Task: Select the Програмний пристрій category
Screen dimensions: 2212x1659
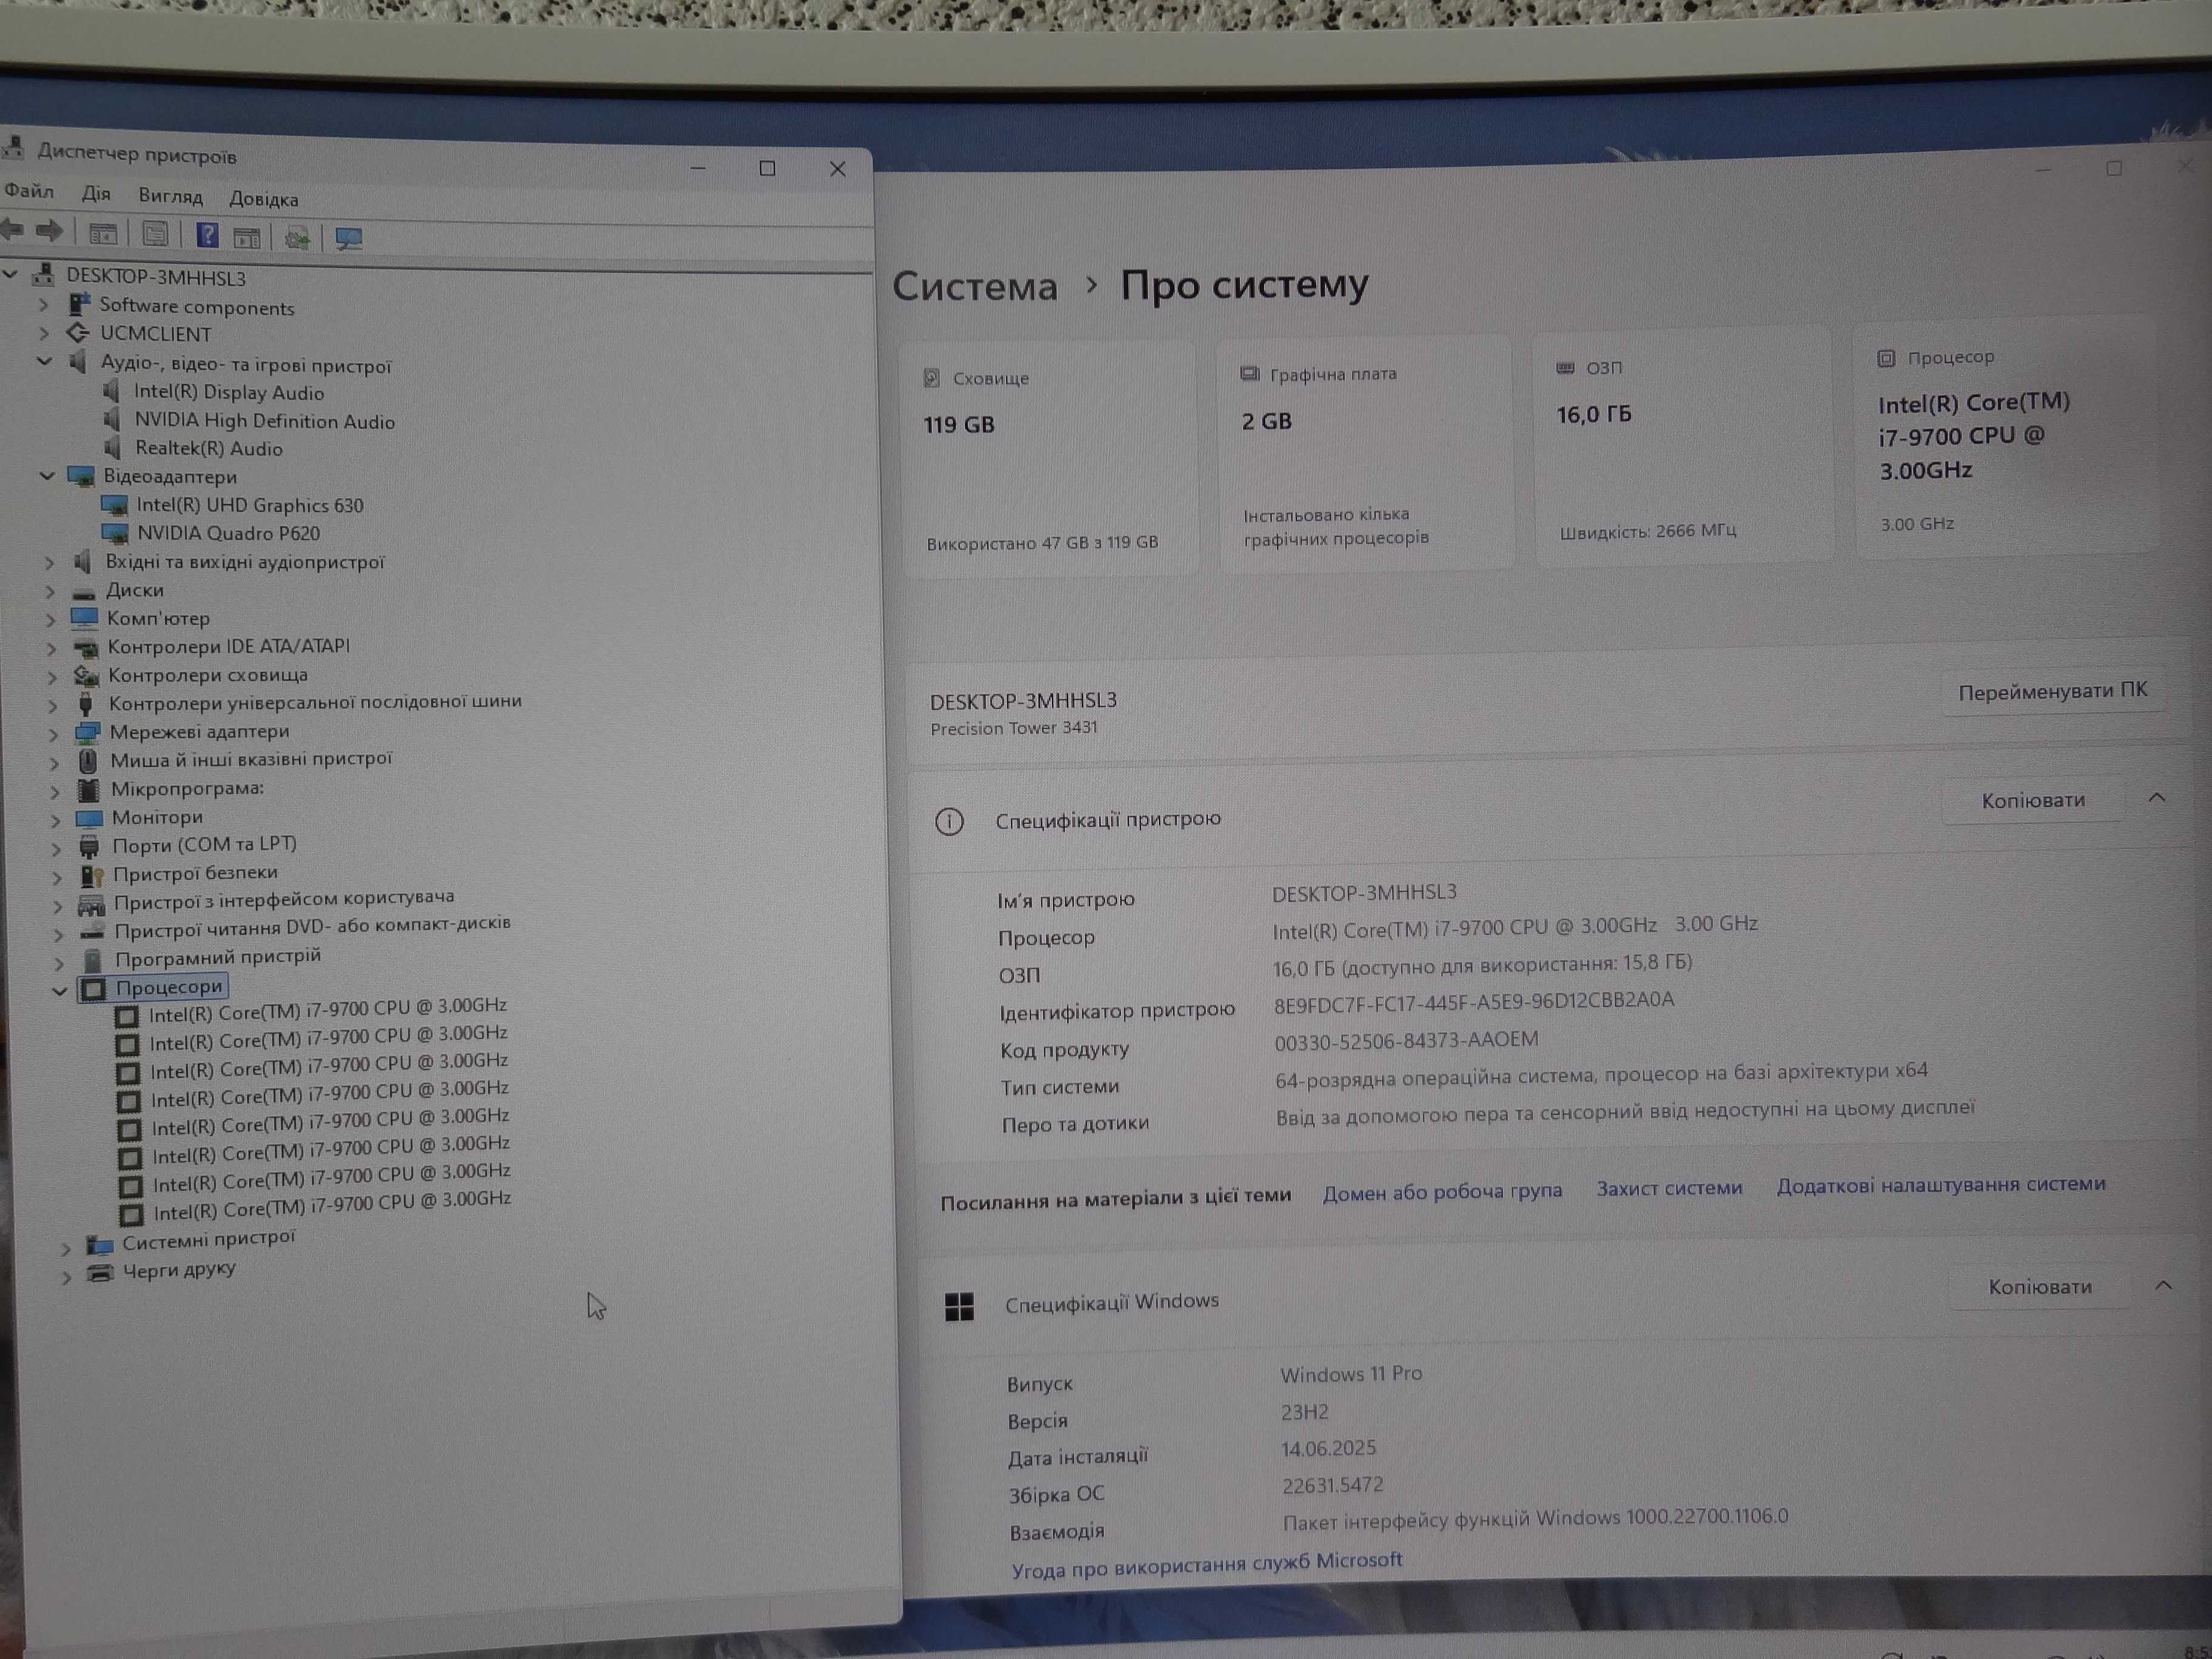Action: (217, 957)
